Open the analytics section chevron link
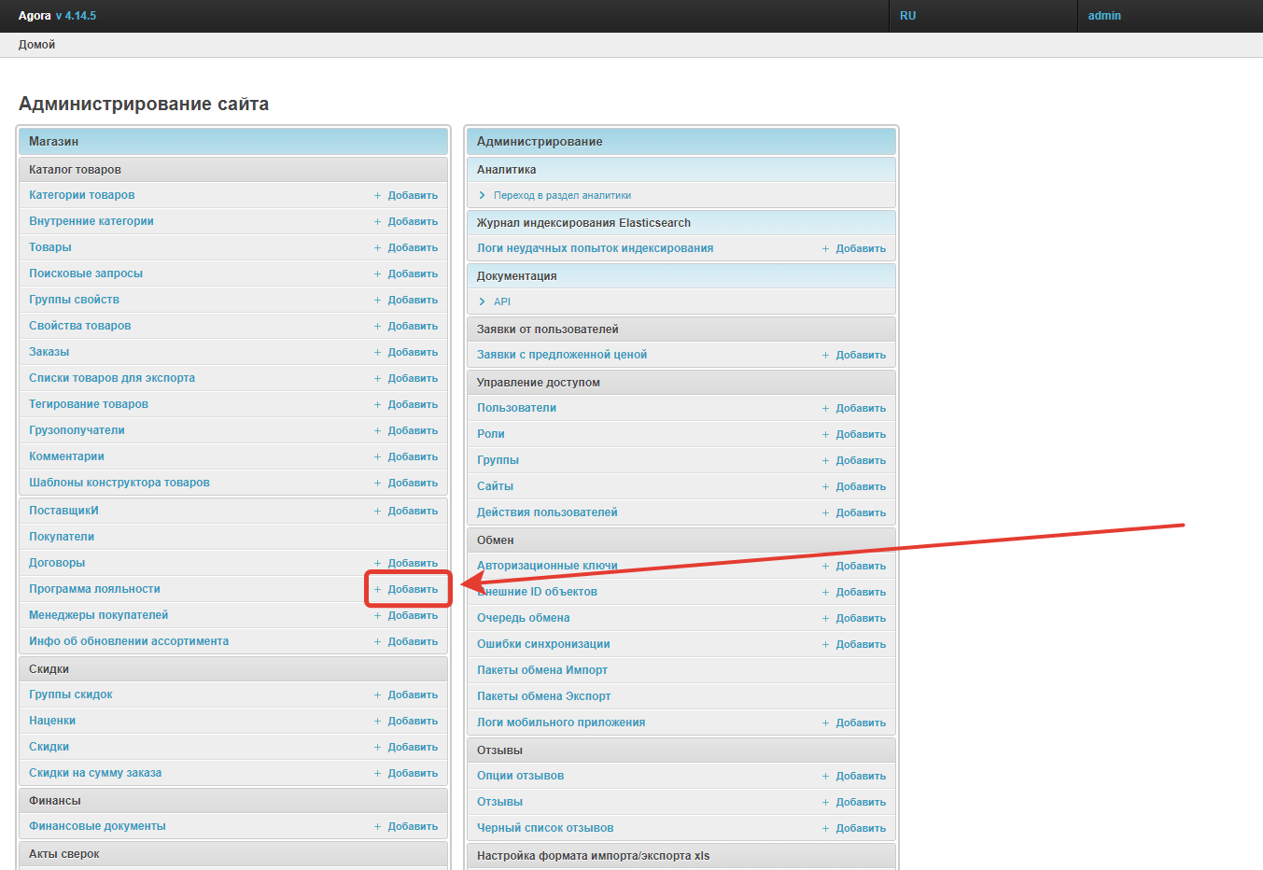 (482, 195)
